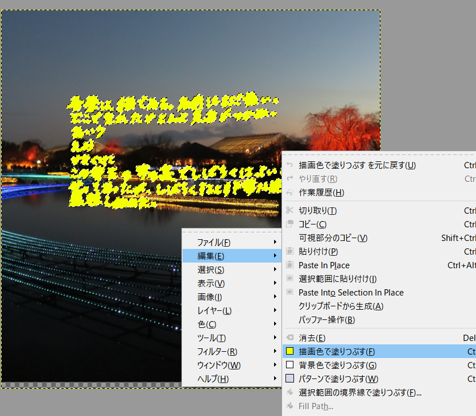The height and width of the screenshot is (416, 476).
Task: Expand arrow next to レイヤー(L)
Action: pos(275,310)
